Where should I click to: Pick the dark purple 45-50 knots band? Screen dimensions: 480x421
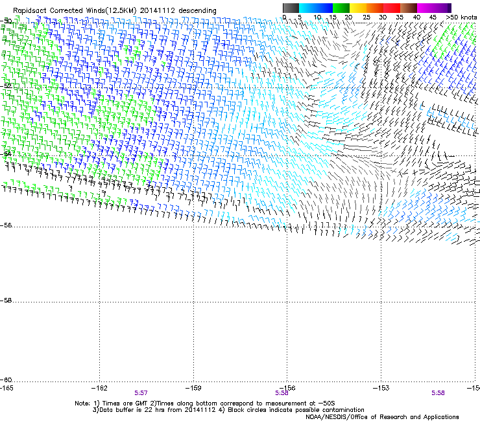pyautogui.click(x=442, y=8)
